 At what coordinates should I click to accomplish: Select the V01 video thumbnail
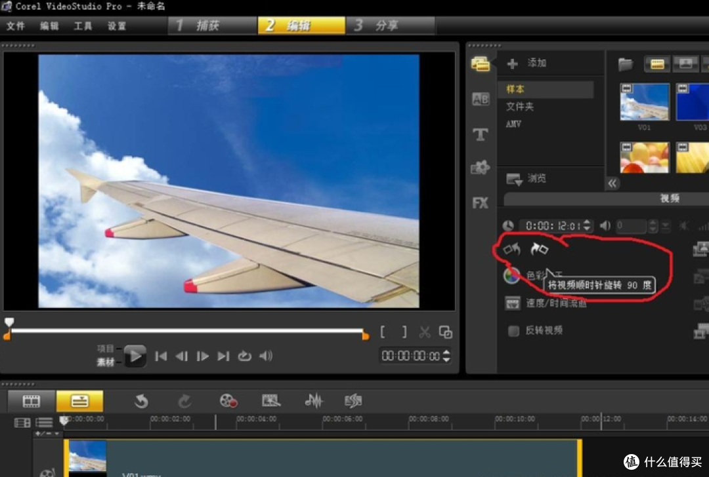coord(645,102)
